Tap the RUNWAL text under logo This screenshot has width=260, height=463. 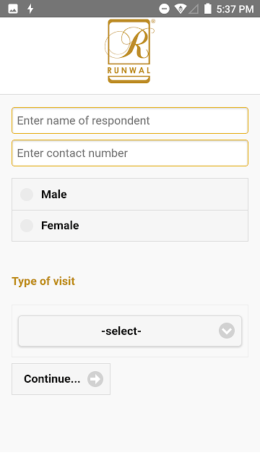tap(129, 71)
